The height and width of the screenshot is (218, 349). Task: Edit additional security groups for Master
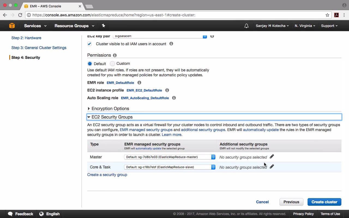[x=272, y=156]
